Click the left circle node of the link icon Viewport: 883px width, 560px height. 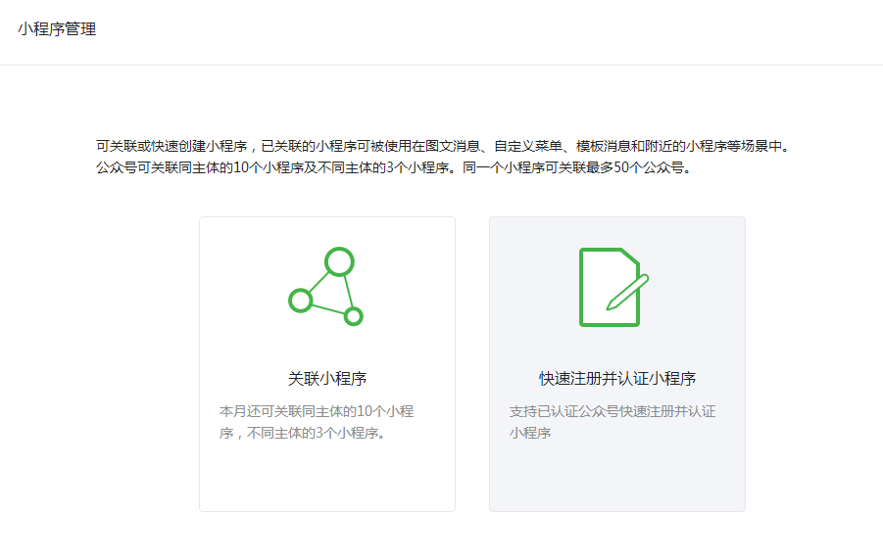tap(300, 301)
